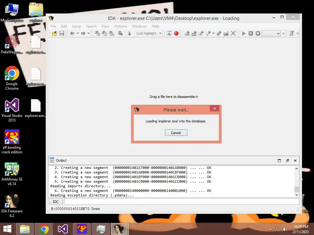Click the Search immediate value binoculars icon
The width and height of the screenshot is (314, 235).
(97, 33)
